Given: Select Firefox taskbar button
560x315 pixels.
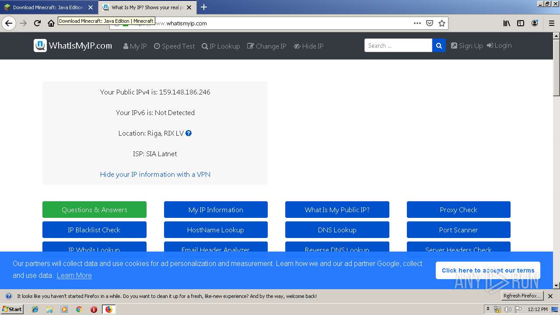Looking at the screenshot, I should coord(108,309).
